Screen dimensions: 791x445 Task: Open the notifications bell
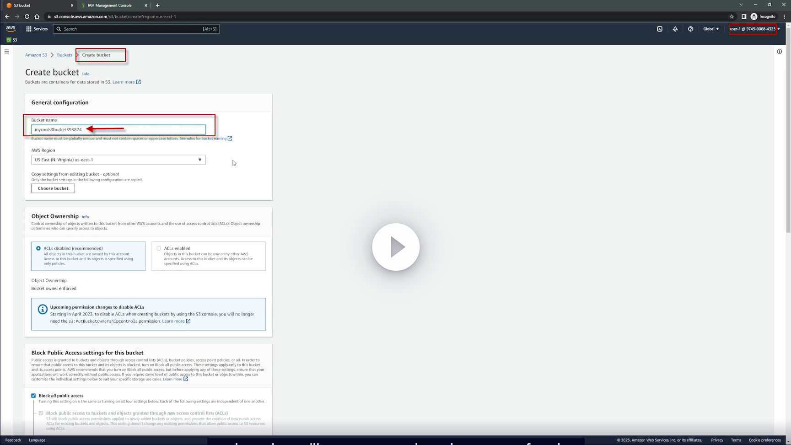675,29
